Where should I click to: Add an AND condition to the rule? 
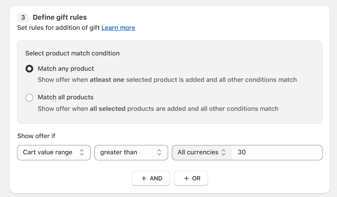(151, 179)
